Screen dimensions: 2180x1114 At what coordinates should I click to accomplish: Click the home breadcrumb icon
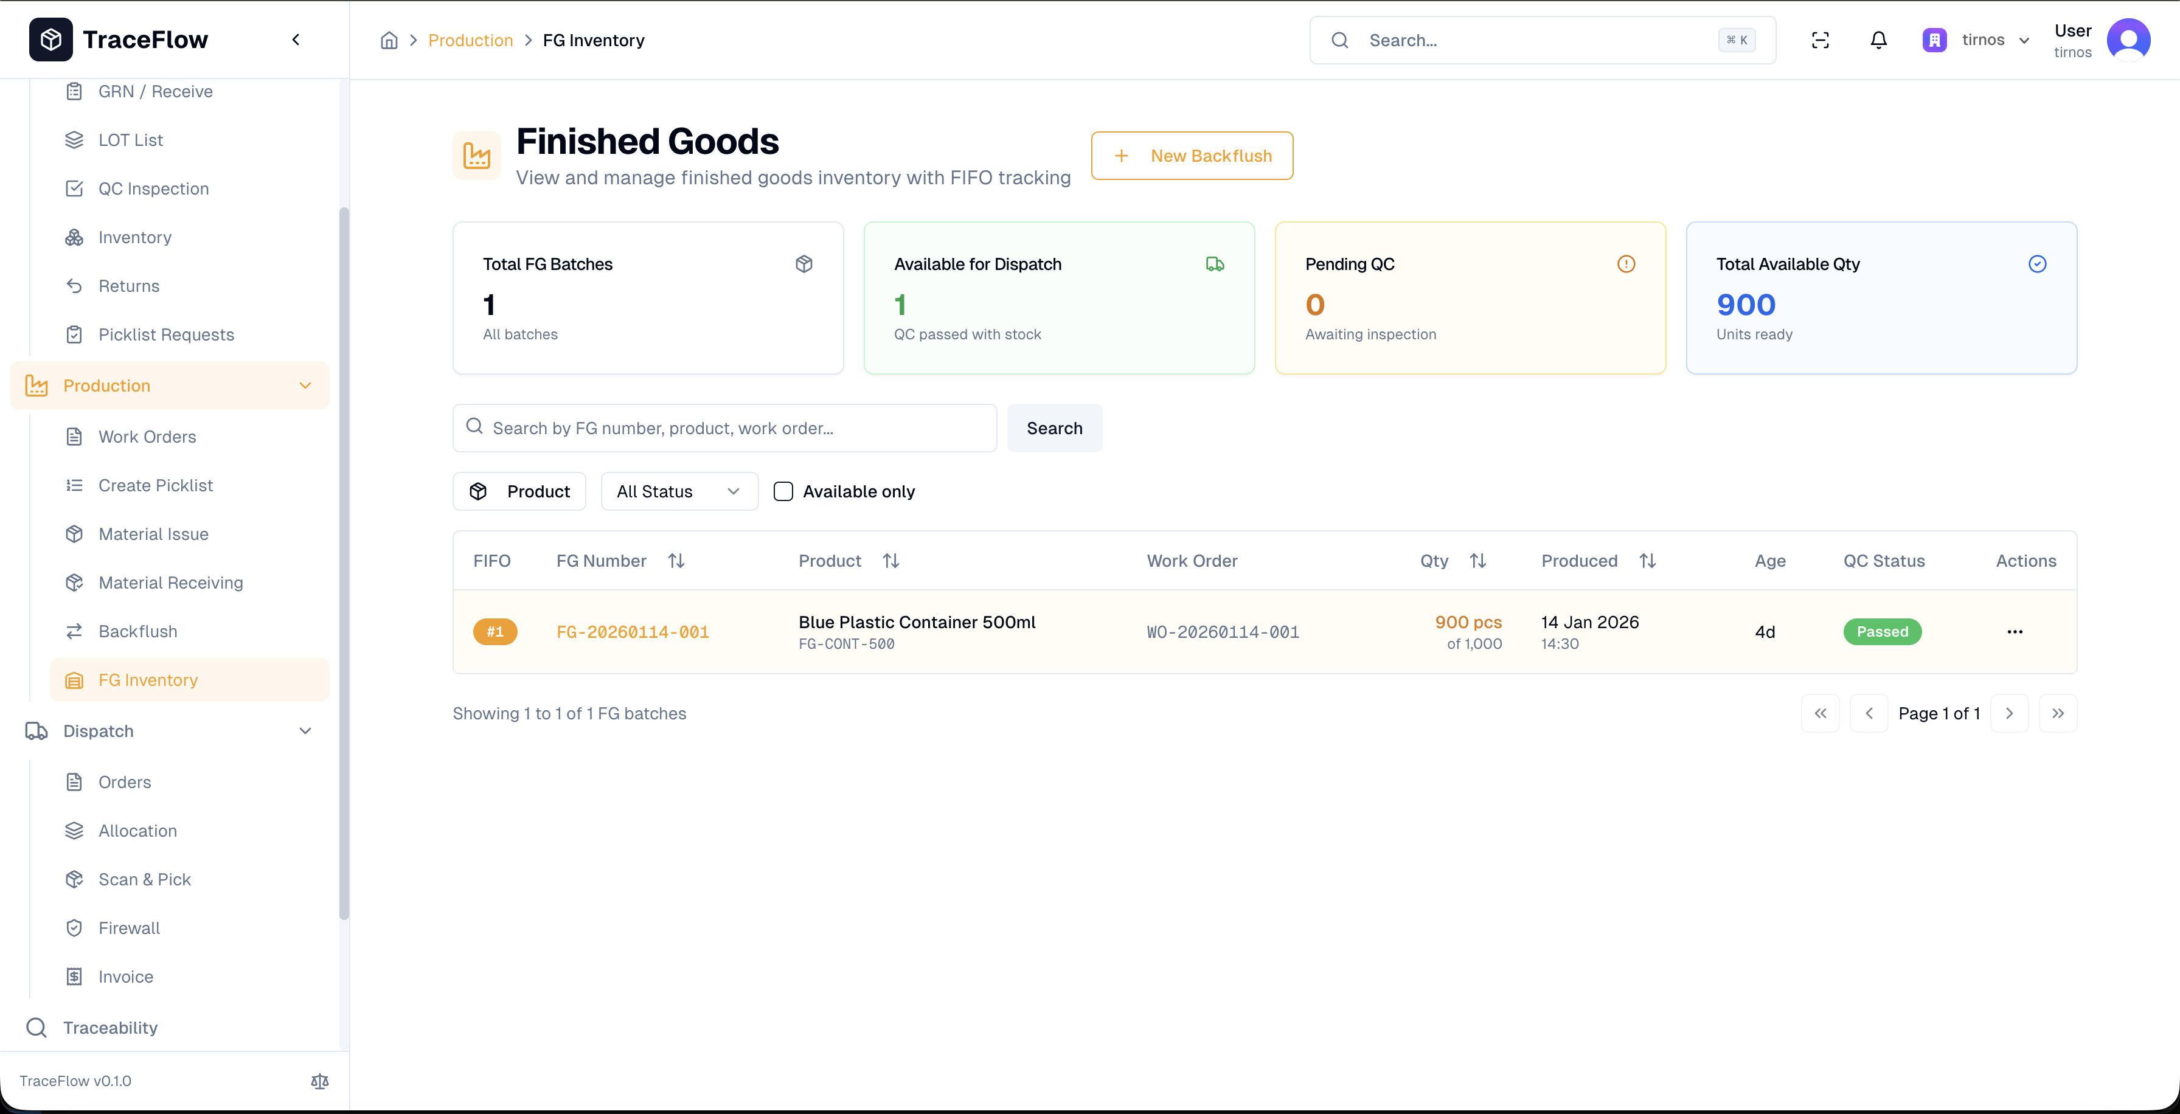coord(389,41)
